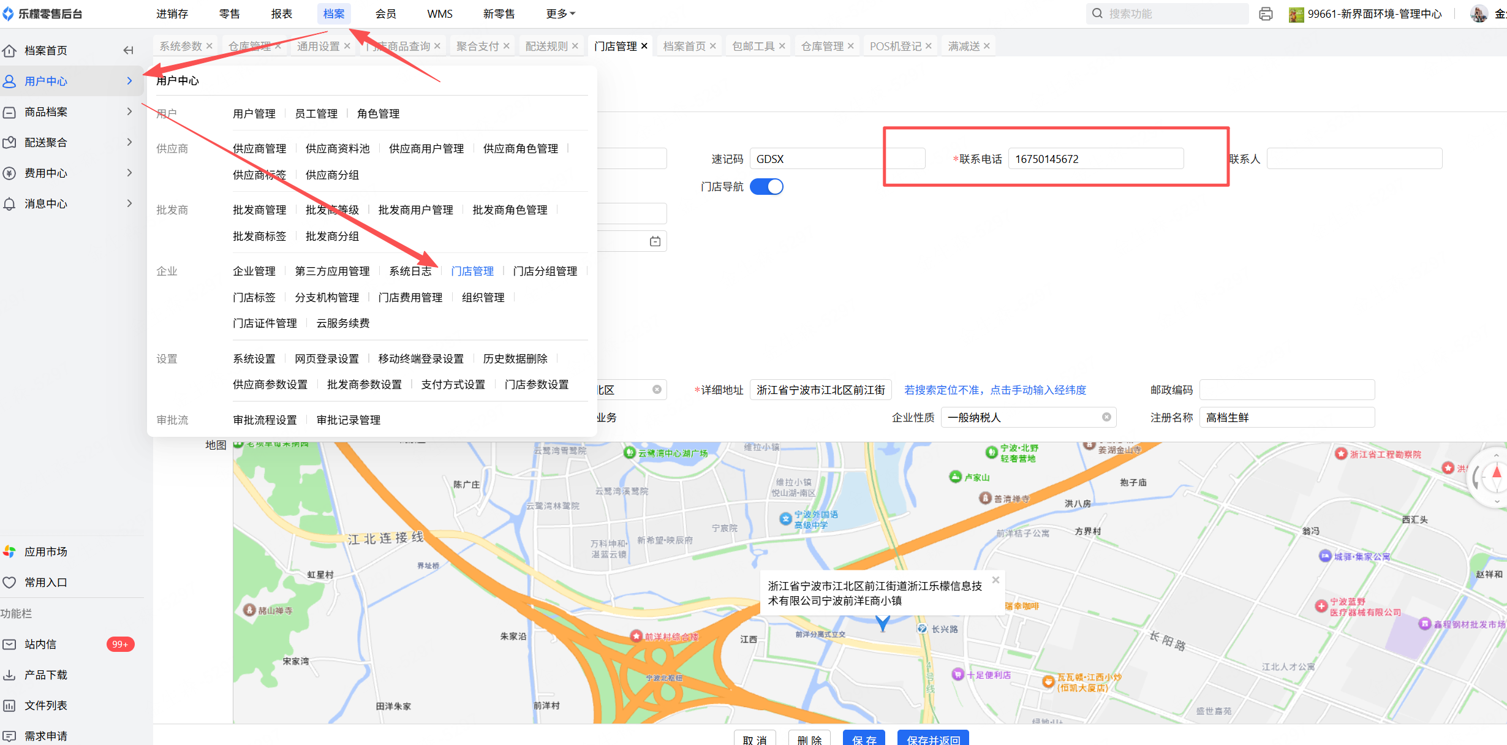Close the map address popup
The width and height of the screenshot is (1507, 745).
click(995, 580)
